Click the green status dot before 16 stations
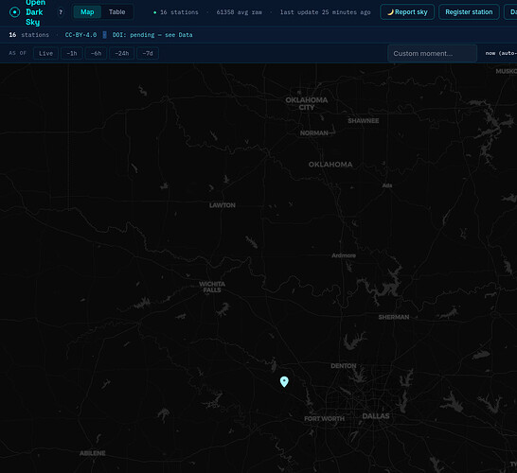The height and width of the screenshot is (473, 517). 155,12
